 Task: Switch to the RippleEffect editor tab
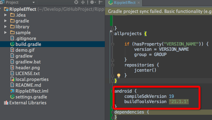125,3
